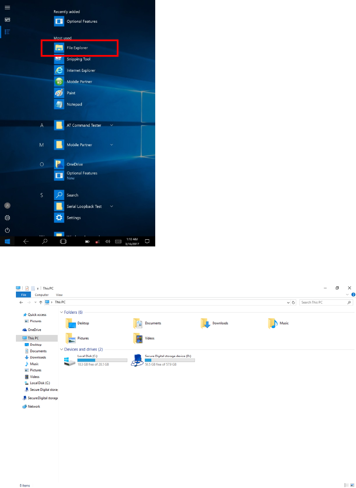Jump to the A letter section header
The width and height of the screenshot is (356, 488).
(x=42, y=125)
